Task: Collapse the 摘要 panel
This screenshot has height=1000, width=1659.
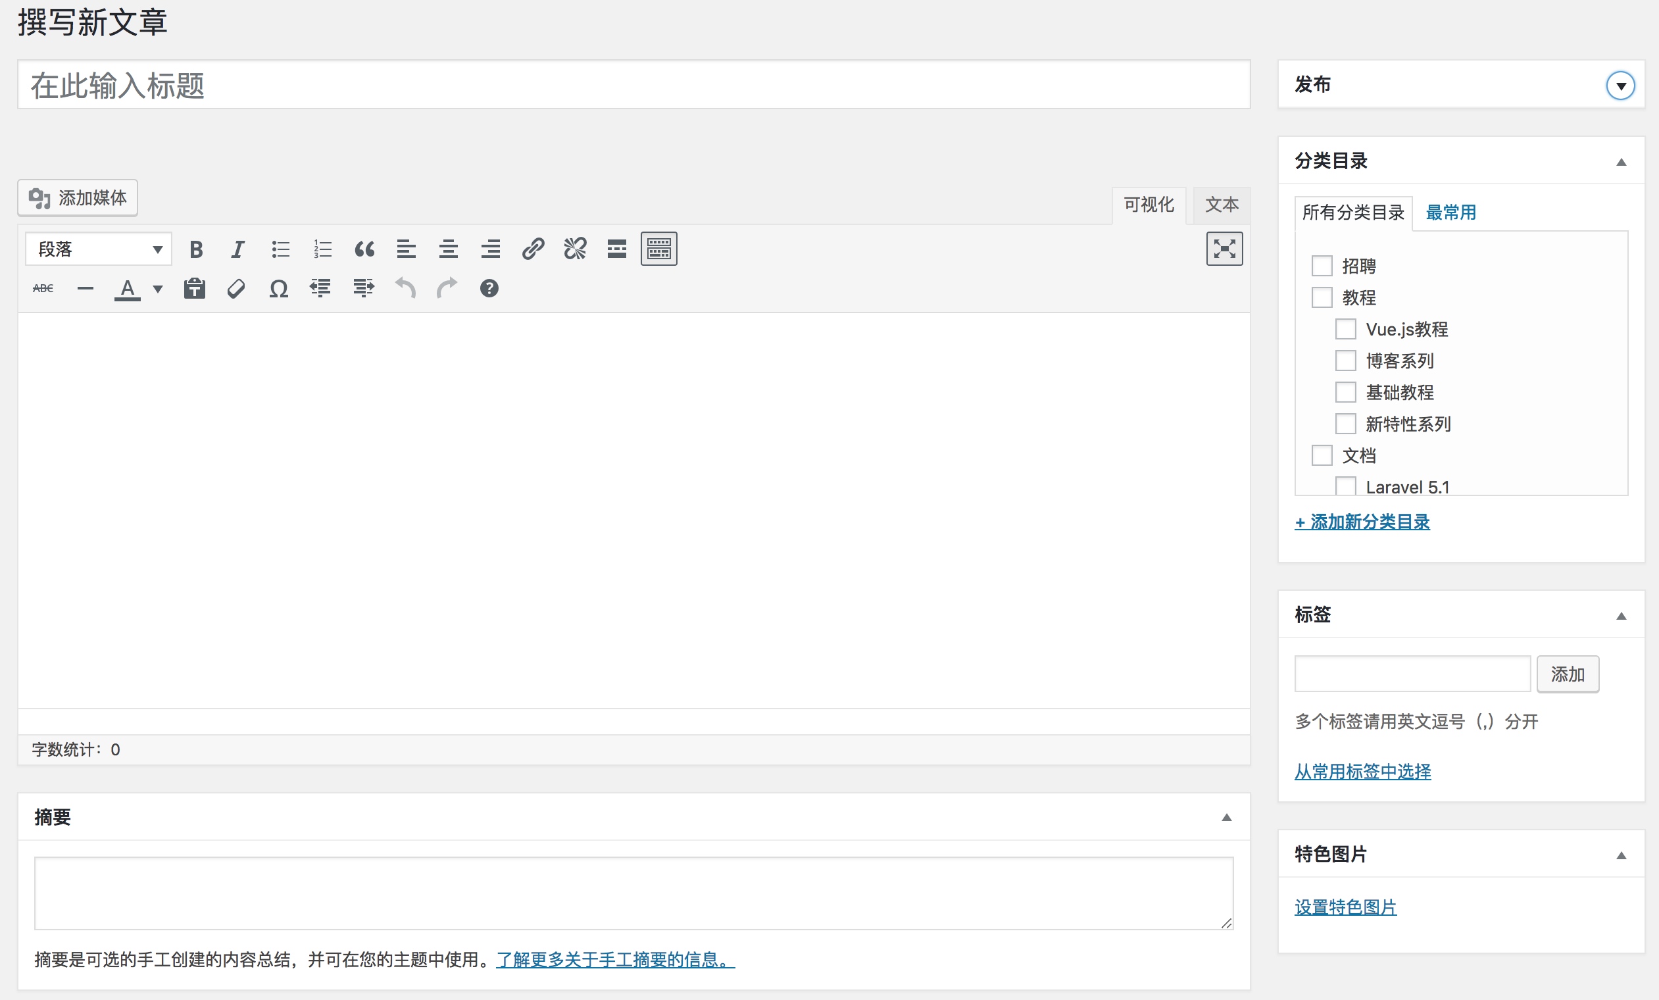Action: click(x=1227, y=818)
